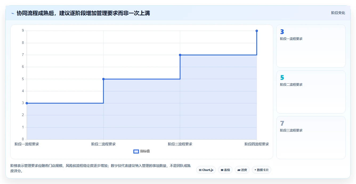This screenshot has height=184, width=356.
Task: Click the 指标值 legend color box
Action: pos(136,152)
